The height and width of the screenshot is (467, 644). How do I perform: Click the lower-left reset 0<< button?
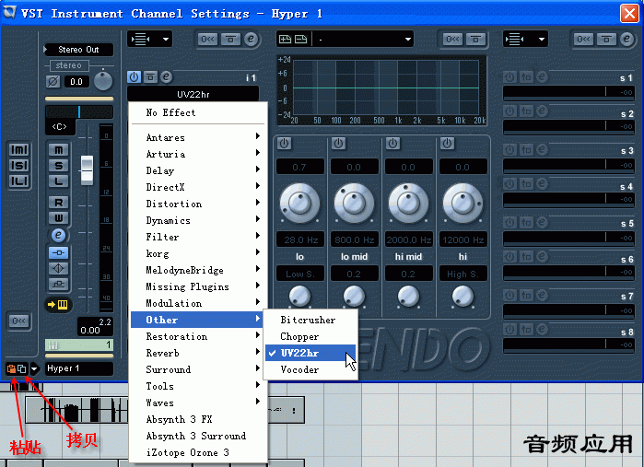[x=19, y=321]
